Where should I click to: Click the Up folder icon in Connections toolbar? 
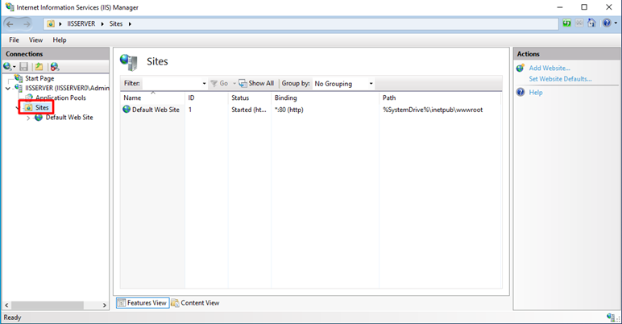tap(39, 66)
